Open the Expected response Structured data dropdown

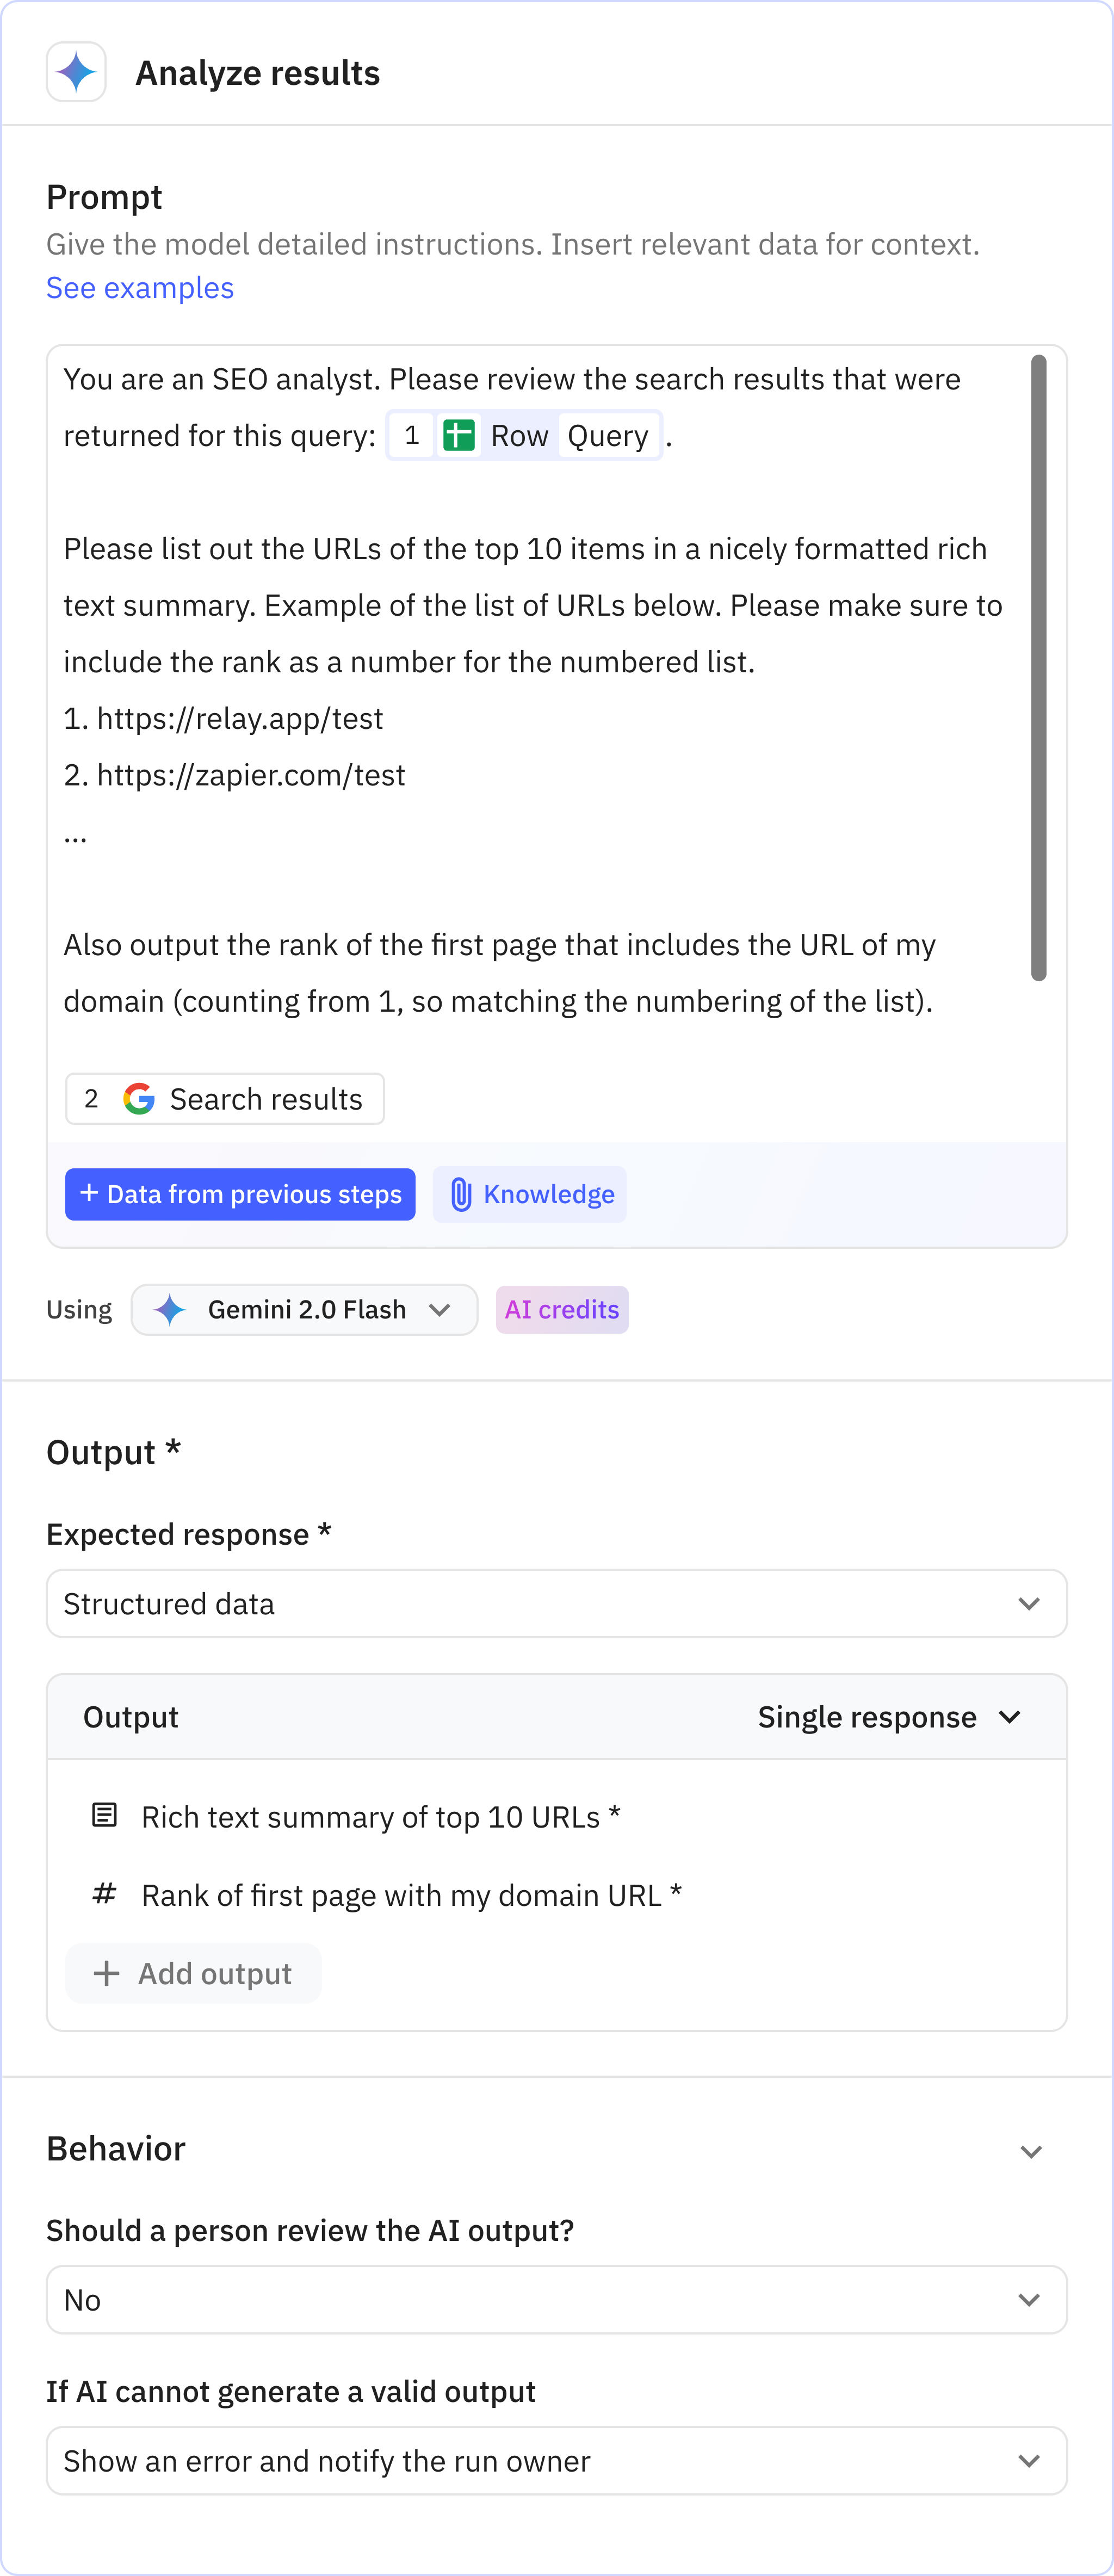(x=556, y=1603)
